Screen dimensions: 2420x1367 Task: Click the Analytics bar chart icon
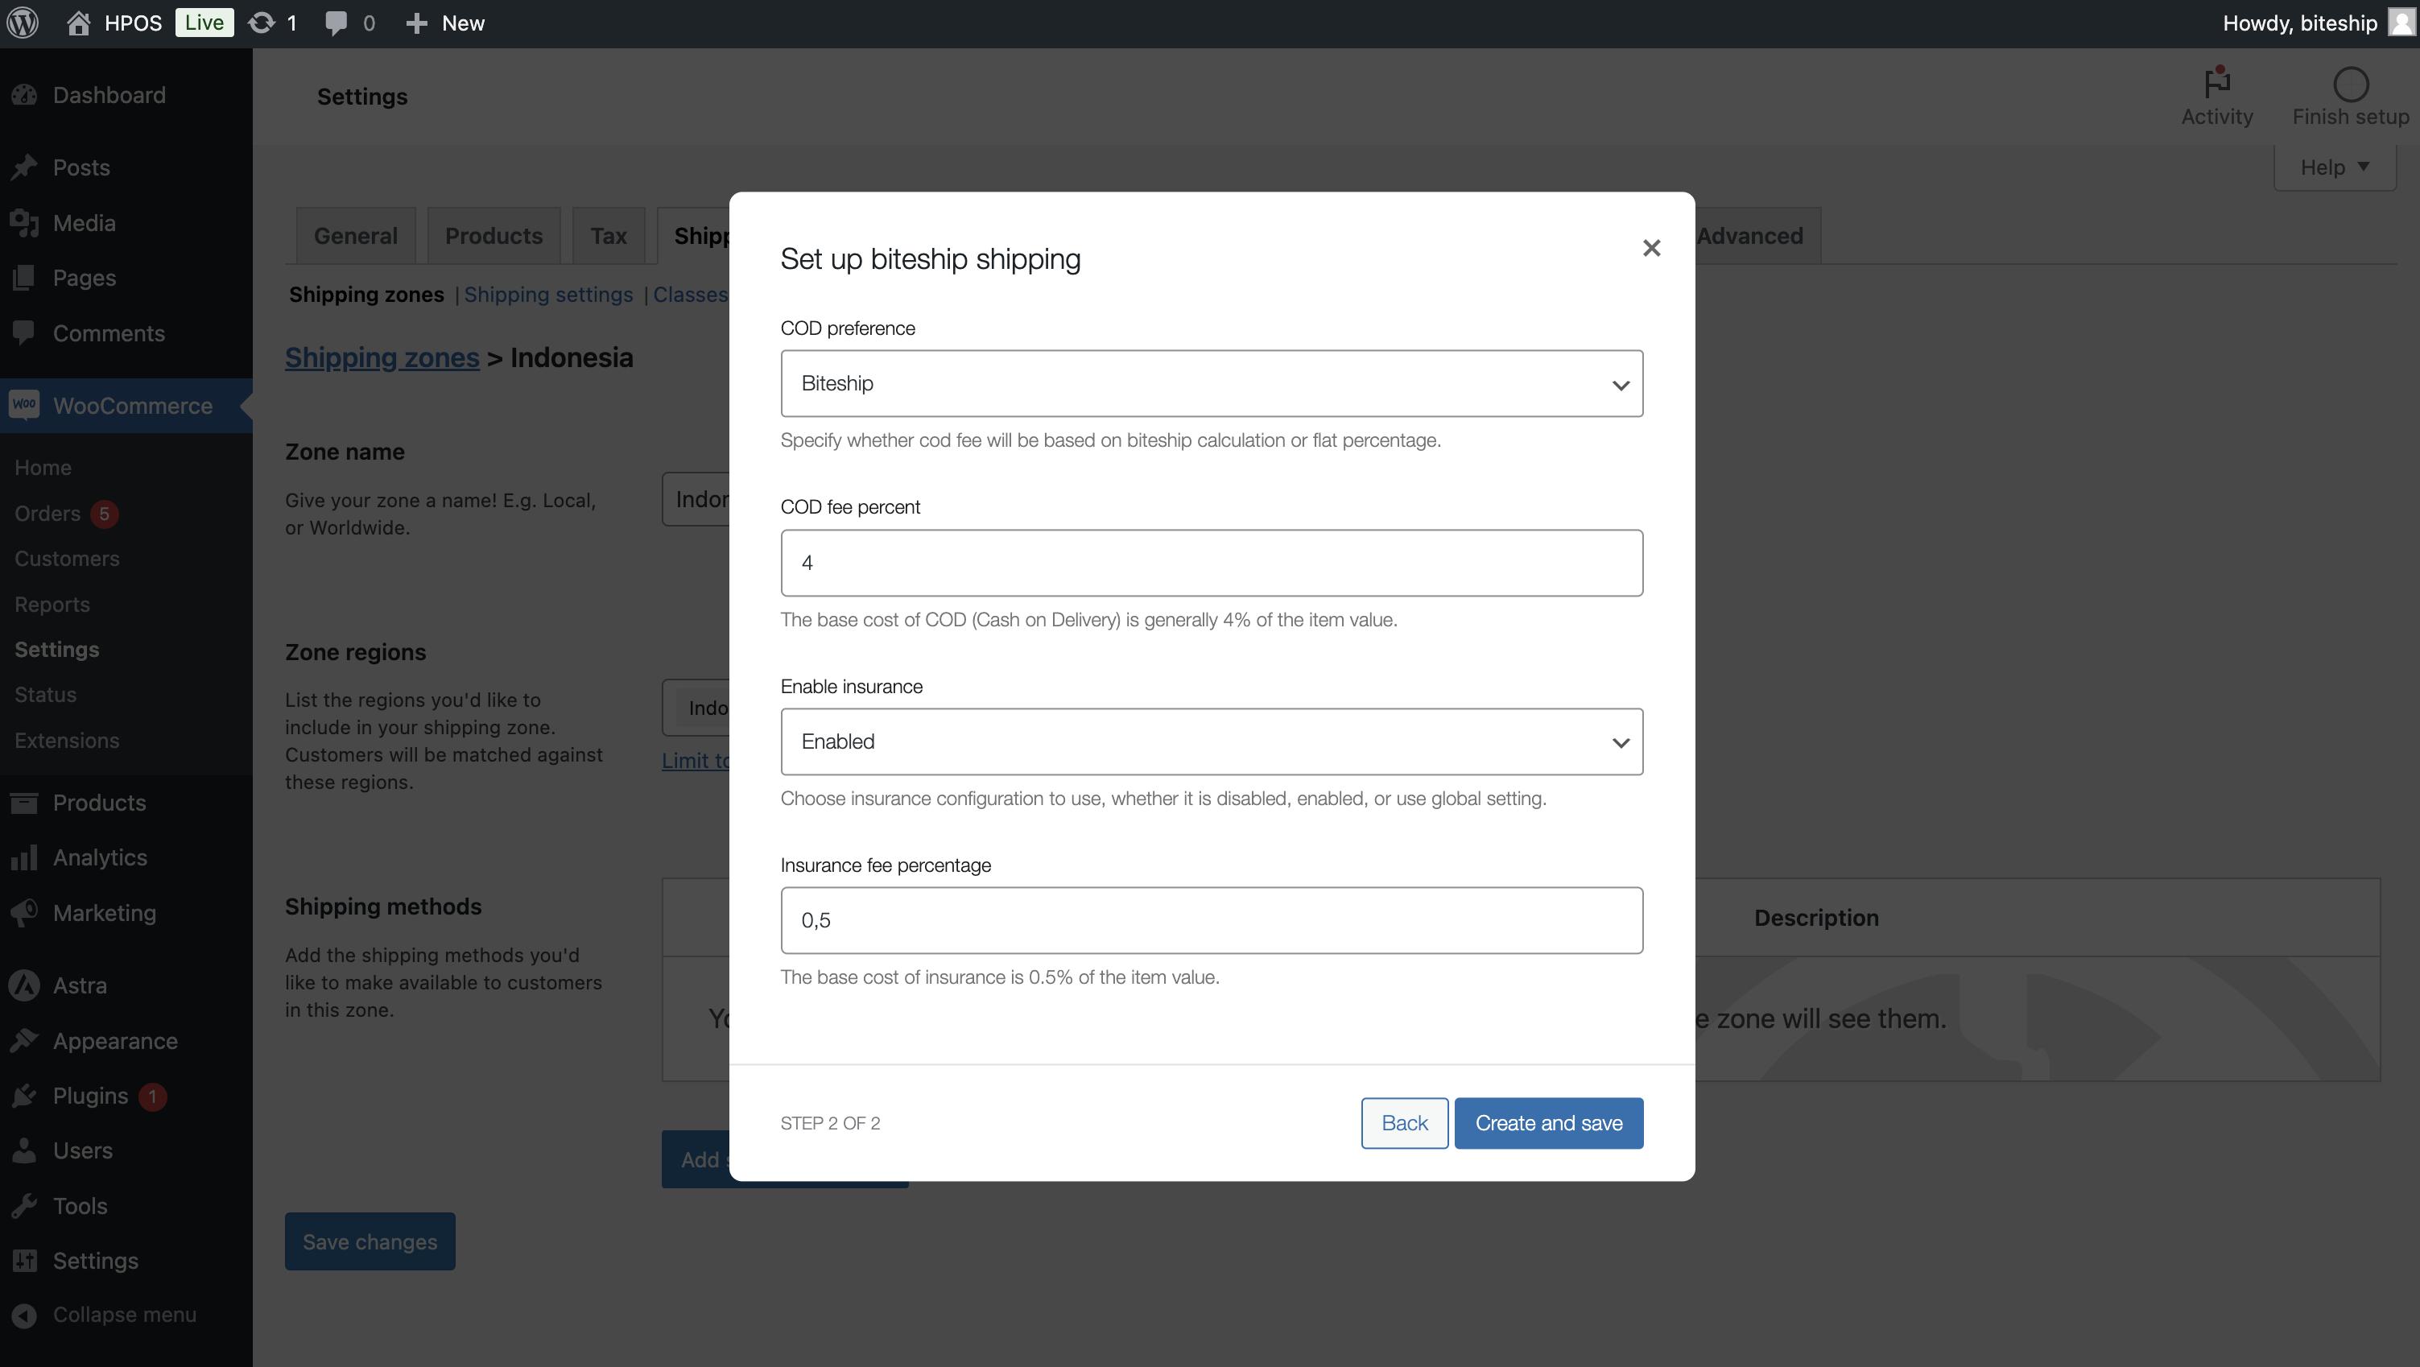24,857
